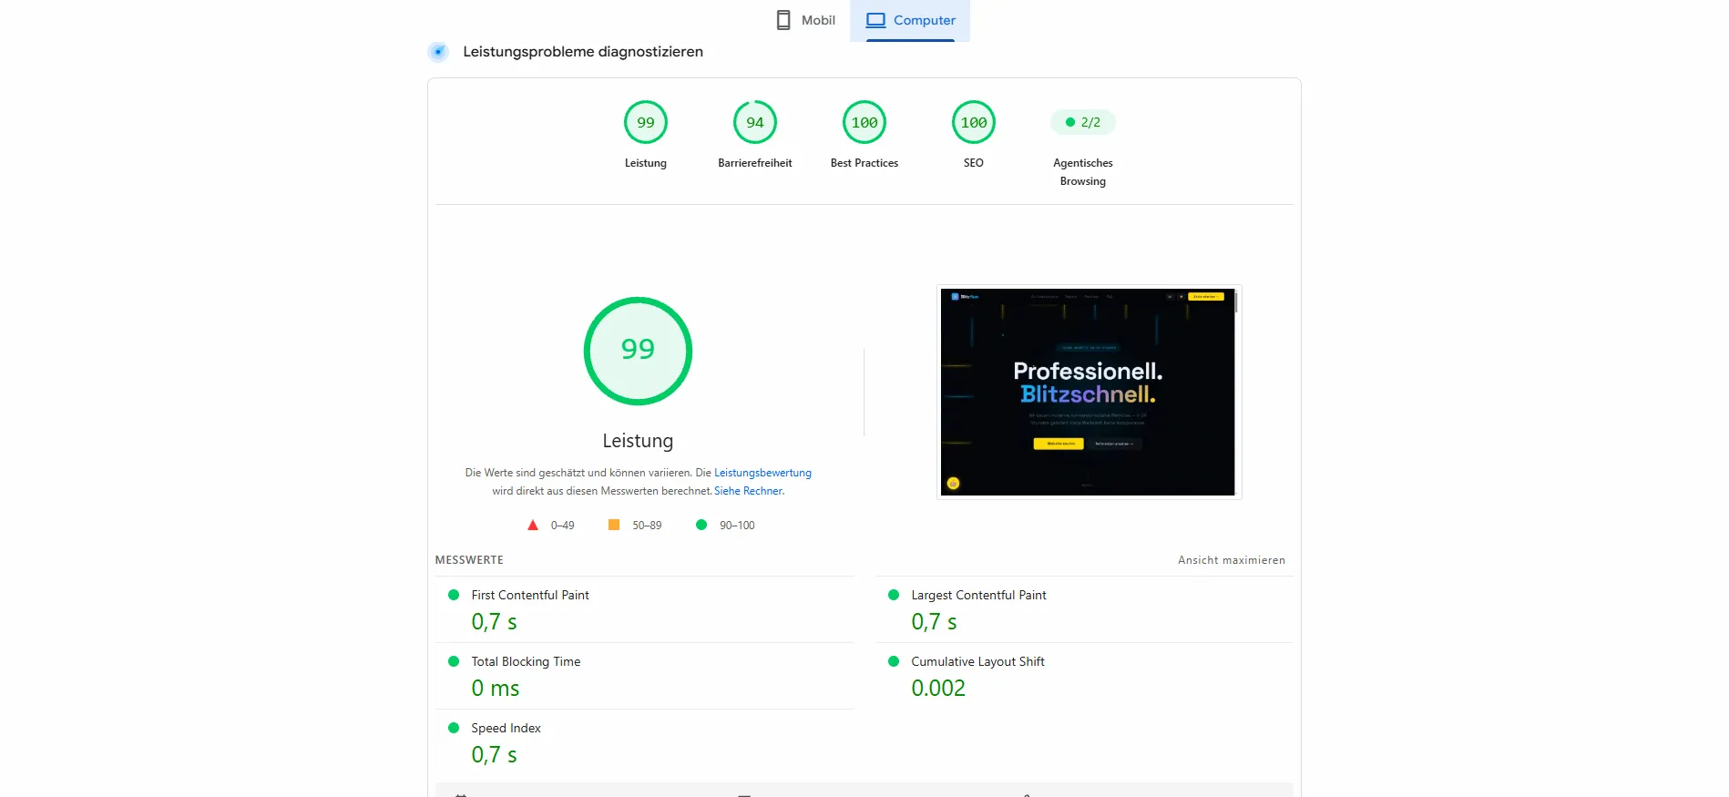Click the phone icon beside Mobil
Image resolution: width=1729 pixels, height=797 pixels.
[783, 20]
